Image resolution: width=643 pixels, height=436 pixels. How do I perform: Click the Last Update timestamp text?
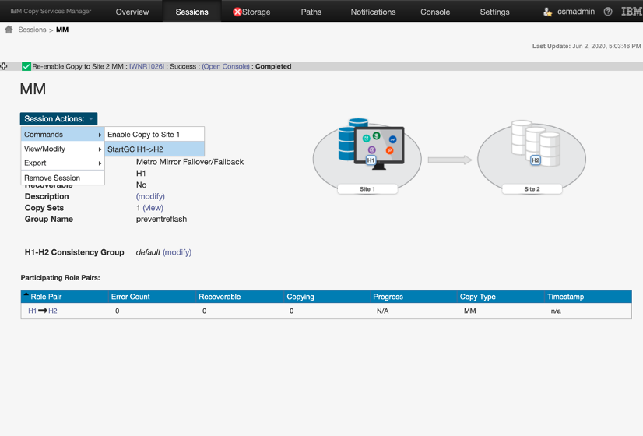click(x=586, y=46)
